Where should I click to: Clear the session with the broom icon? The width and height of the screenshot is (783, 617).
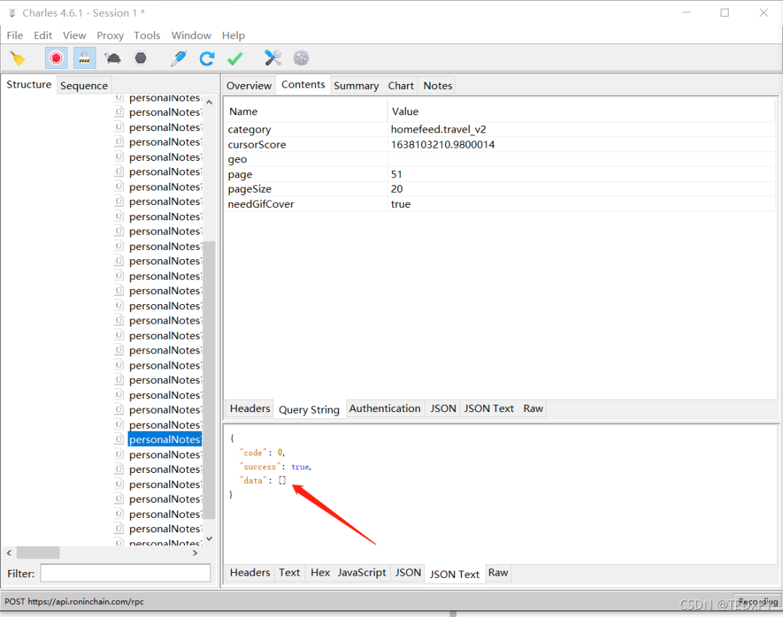click(x=17, y=59)
